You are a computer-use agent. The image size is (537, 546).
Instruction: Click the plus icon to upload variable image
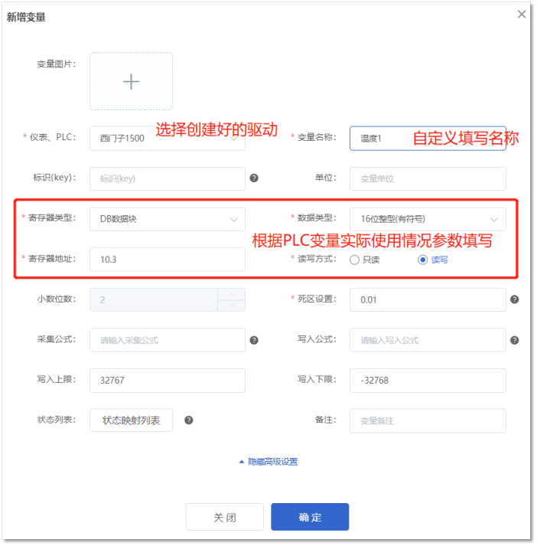point(131,81)
